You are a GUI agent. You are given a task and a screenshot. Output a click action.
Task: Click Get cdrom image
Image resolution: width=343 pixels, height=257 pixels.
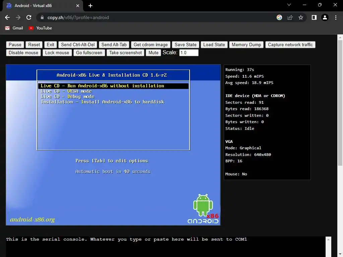click(150, 45)
